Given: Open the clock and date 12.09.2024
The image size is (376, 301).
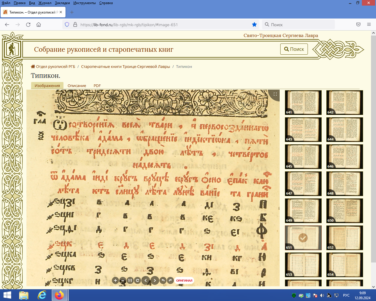Looking at the screenshot, I should [x=362, y=295].
